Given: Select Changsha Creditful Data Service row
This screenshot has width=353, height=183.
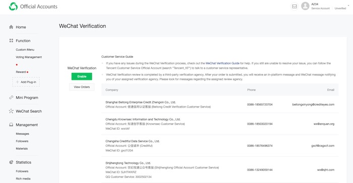Looking at the screenshot, I should [220, 146].
